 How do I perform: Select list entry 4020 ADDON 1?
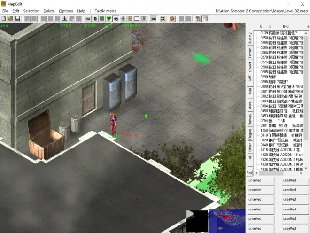pyautogui.click(x=282, y=155)
